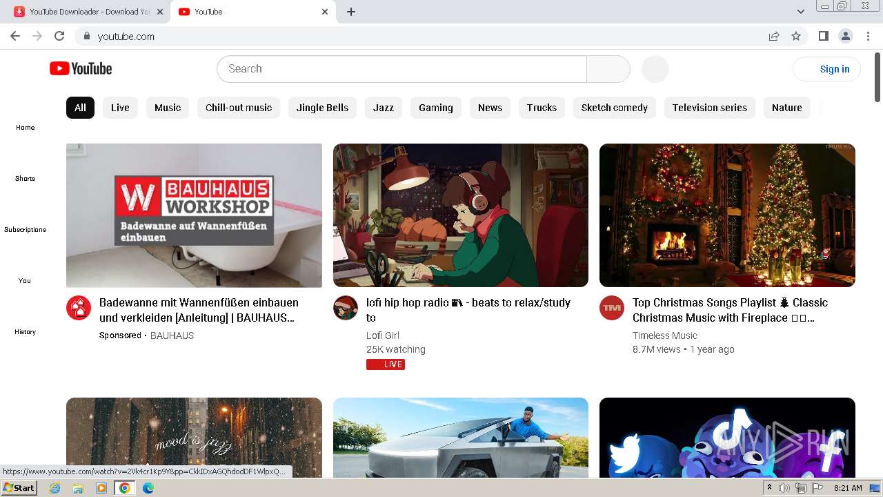Open the lofi hip hop radio thumbnail

461,215
